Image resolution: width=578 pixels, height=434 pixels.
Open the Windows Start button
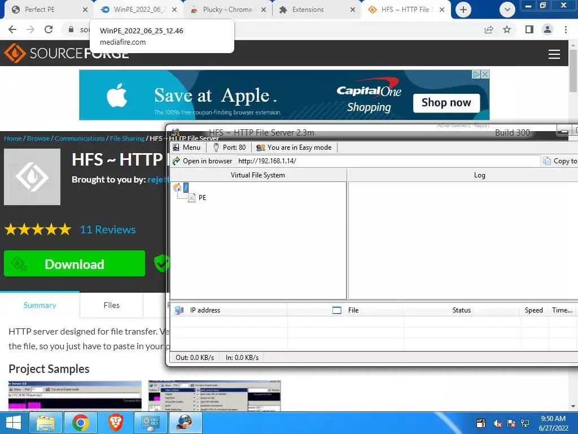click(x=14, y=423)
